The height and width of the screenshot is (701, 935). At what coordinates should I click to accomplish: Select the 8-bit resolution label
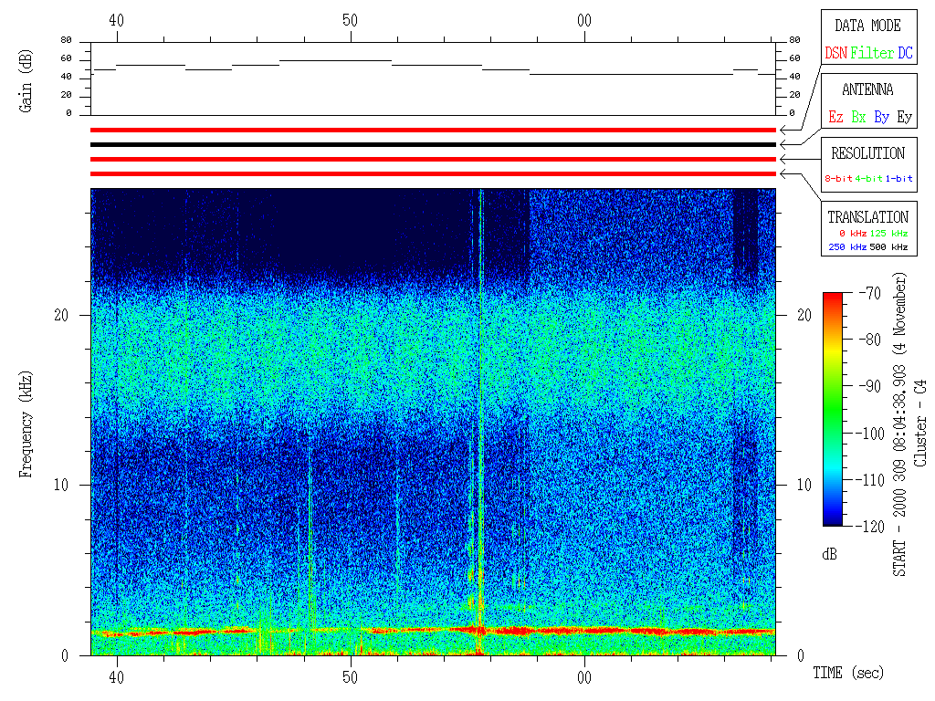(839, 179)
